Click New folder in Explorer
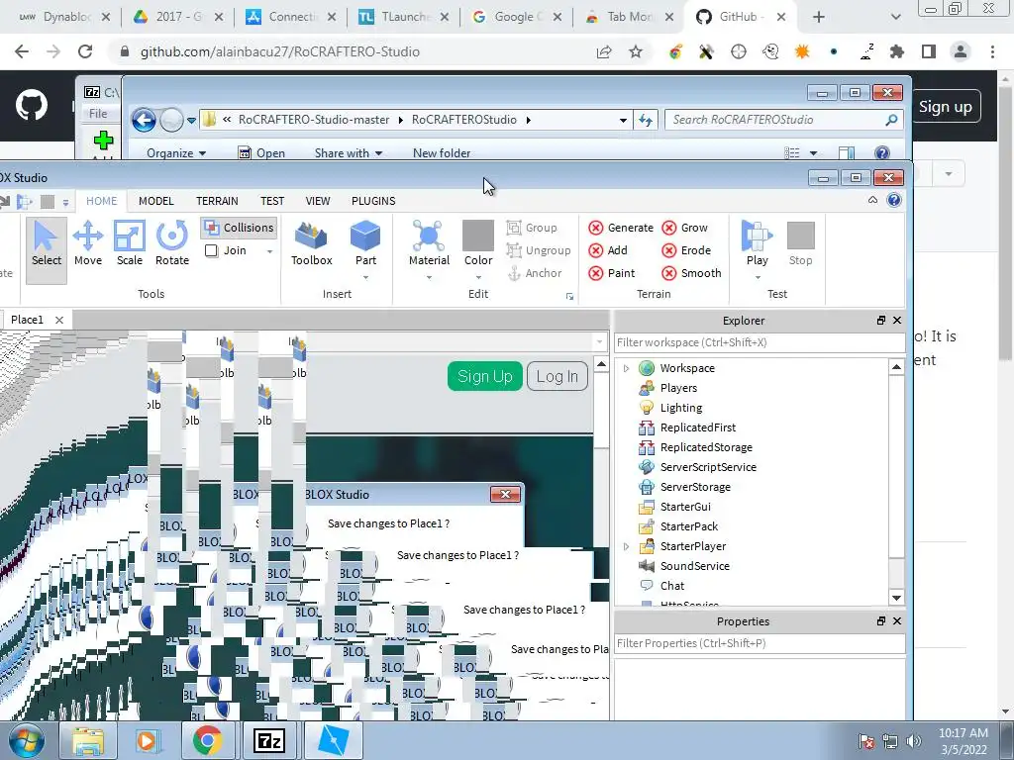 point(442,153)
